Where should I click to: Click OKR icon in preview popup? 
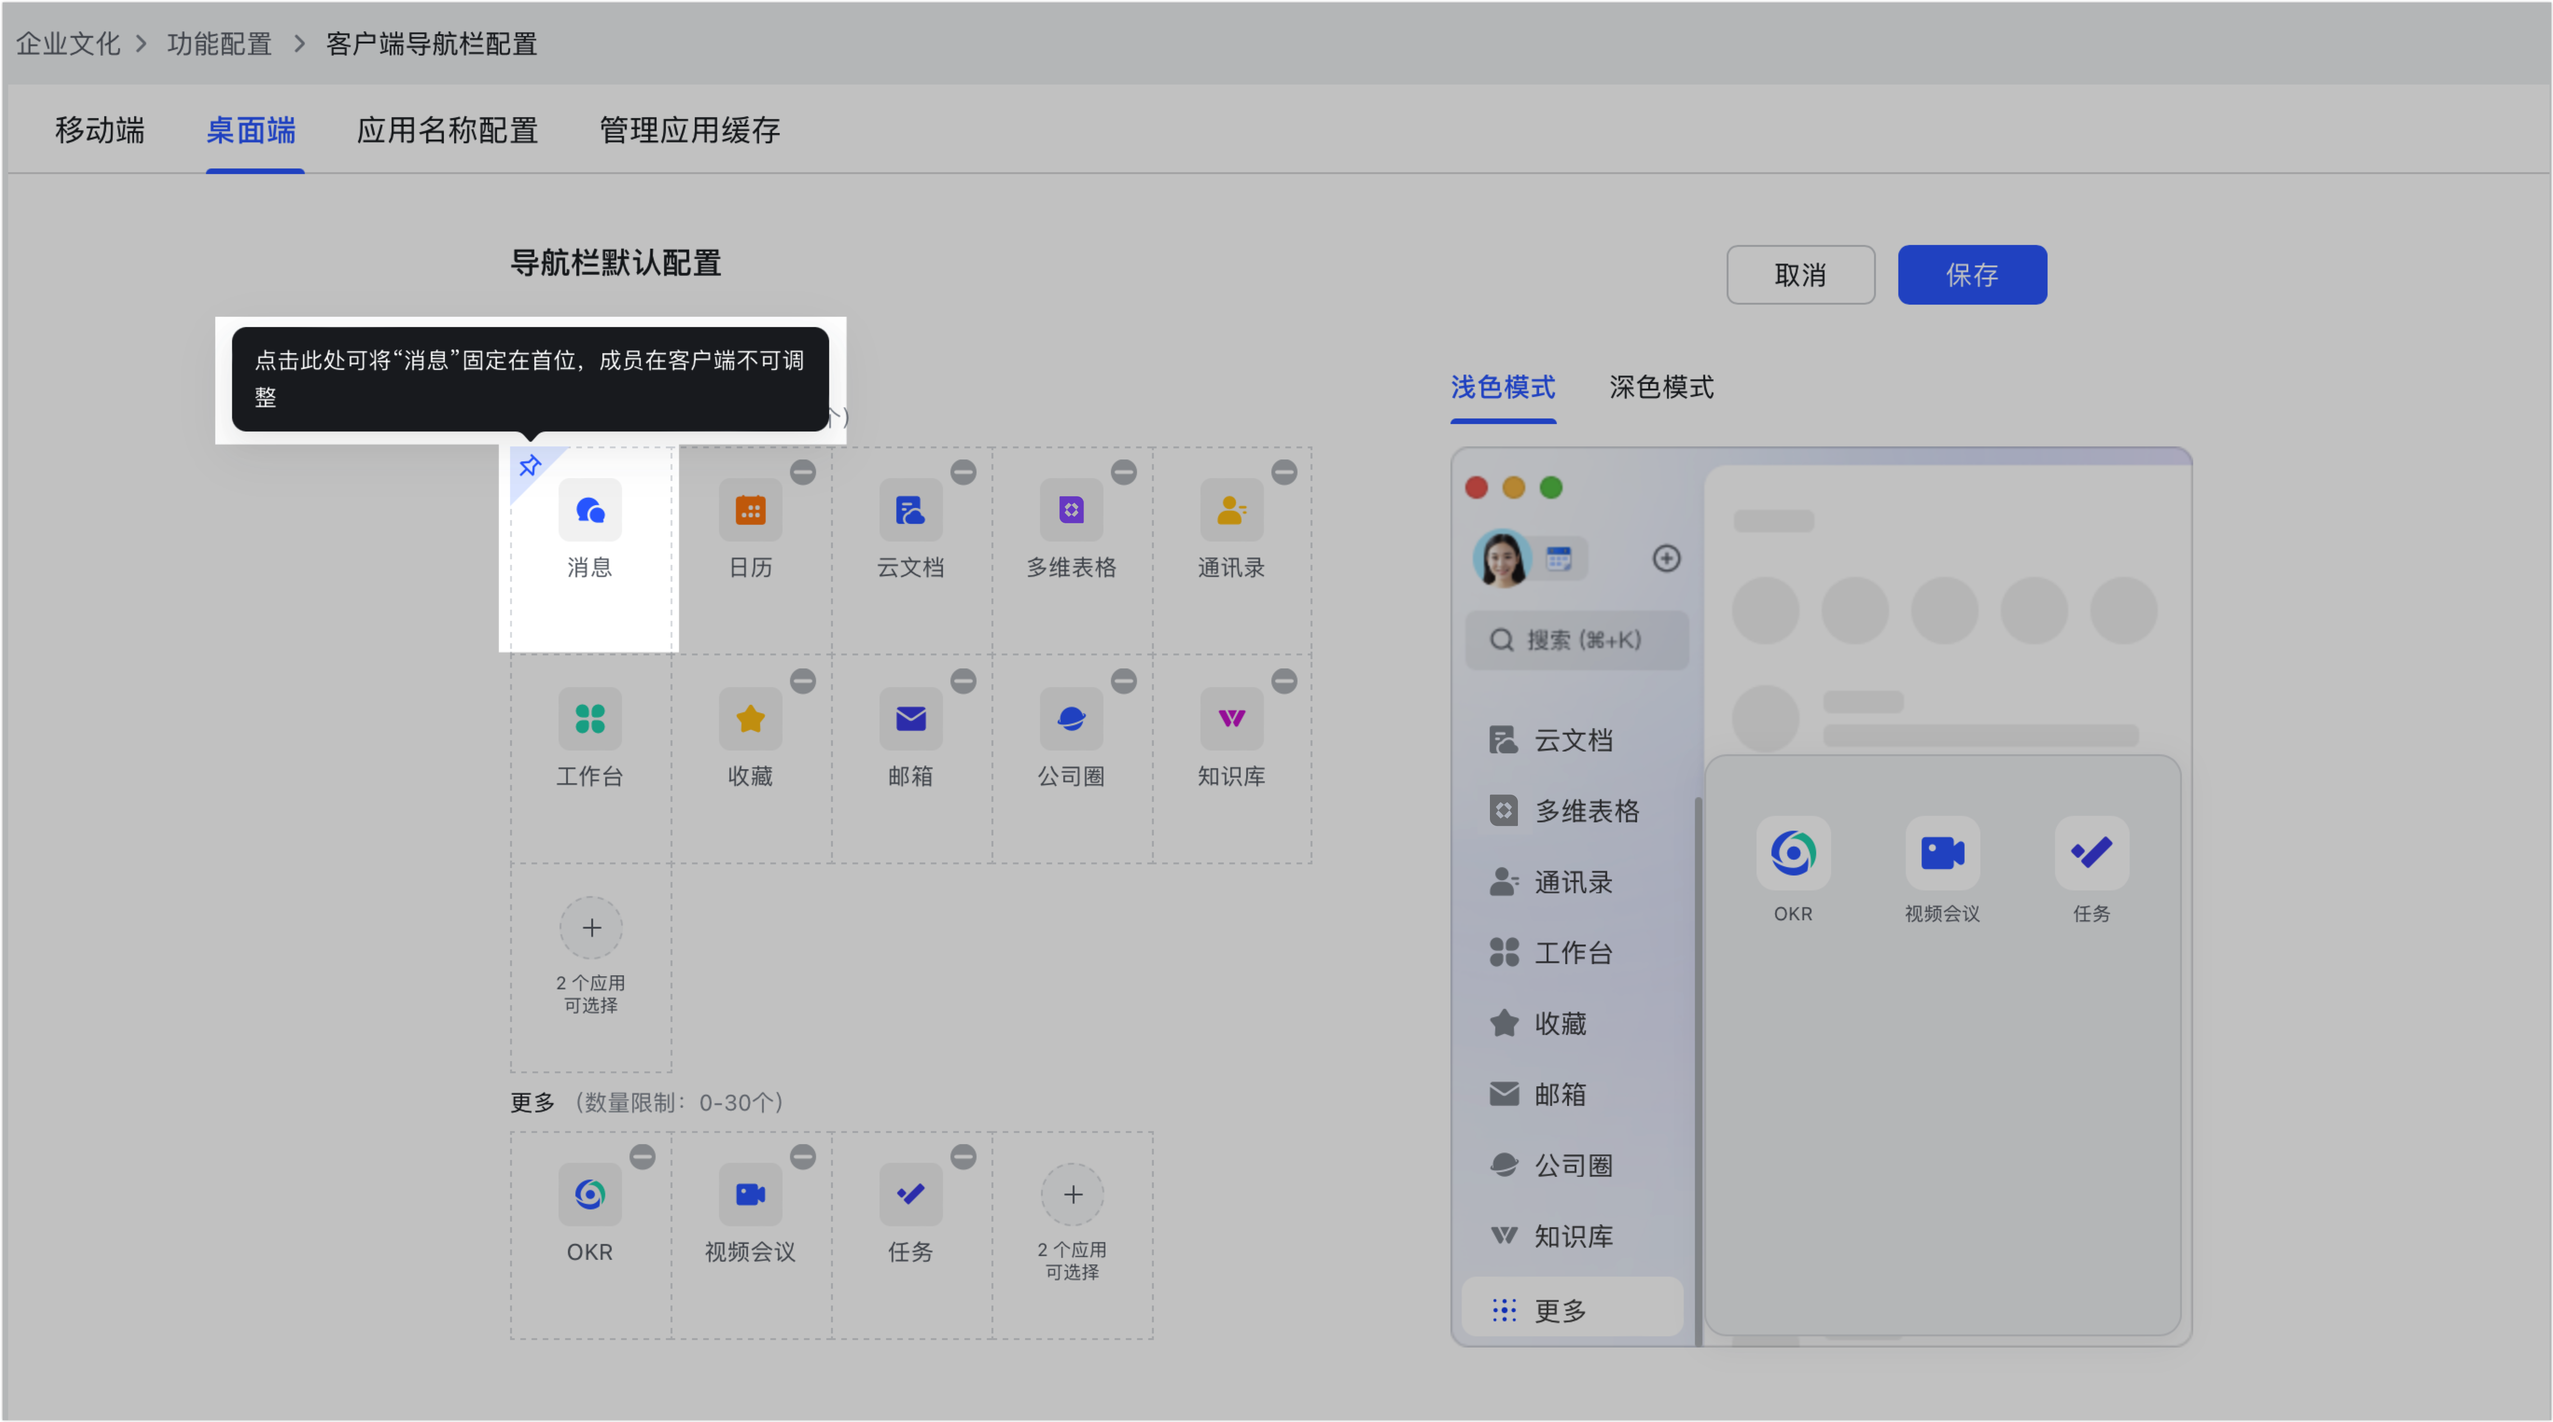1794,853
